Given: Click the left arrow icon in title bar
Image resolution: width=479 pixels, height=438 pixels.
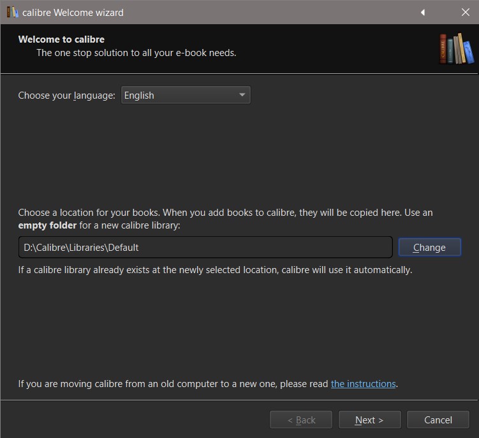Looking at the screenshot, I should point(423,13).
